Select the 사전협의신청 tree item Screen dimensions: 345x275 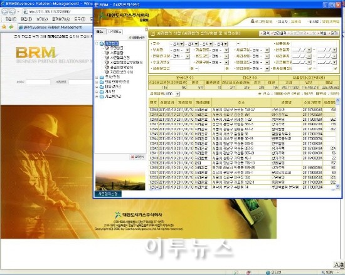[120, 58]
